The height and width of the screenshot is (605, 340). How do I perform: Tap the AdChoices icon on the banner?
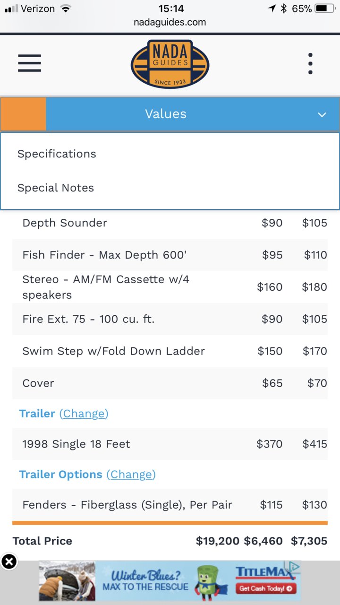point(294,566)
